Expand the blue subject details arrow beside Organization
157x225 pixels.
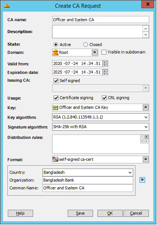pyautogui.click(x=142, y=180)
